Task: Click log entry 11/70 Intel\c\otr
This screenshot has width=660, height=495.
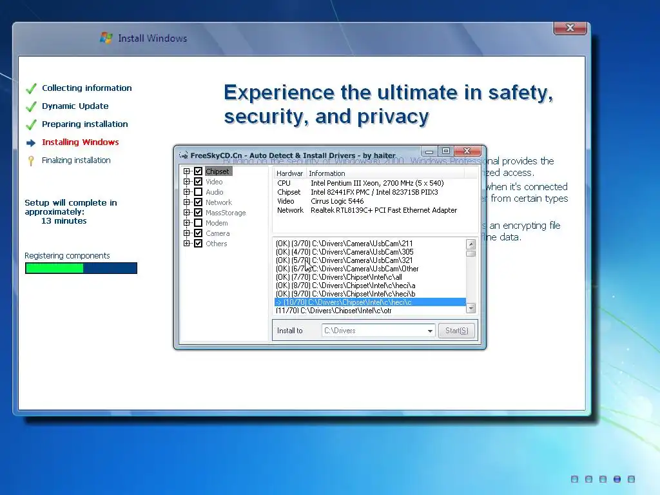Action: tap(370, 311)
